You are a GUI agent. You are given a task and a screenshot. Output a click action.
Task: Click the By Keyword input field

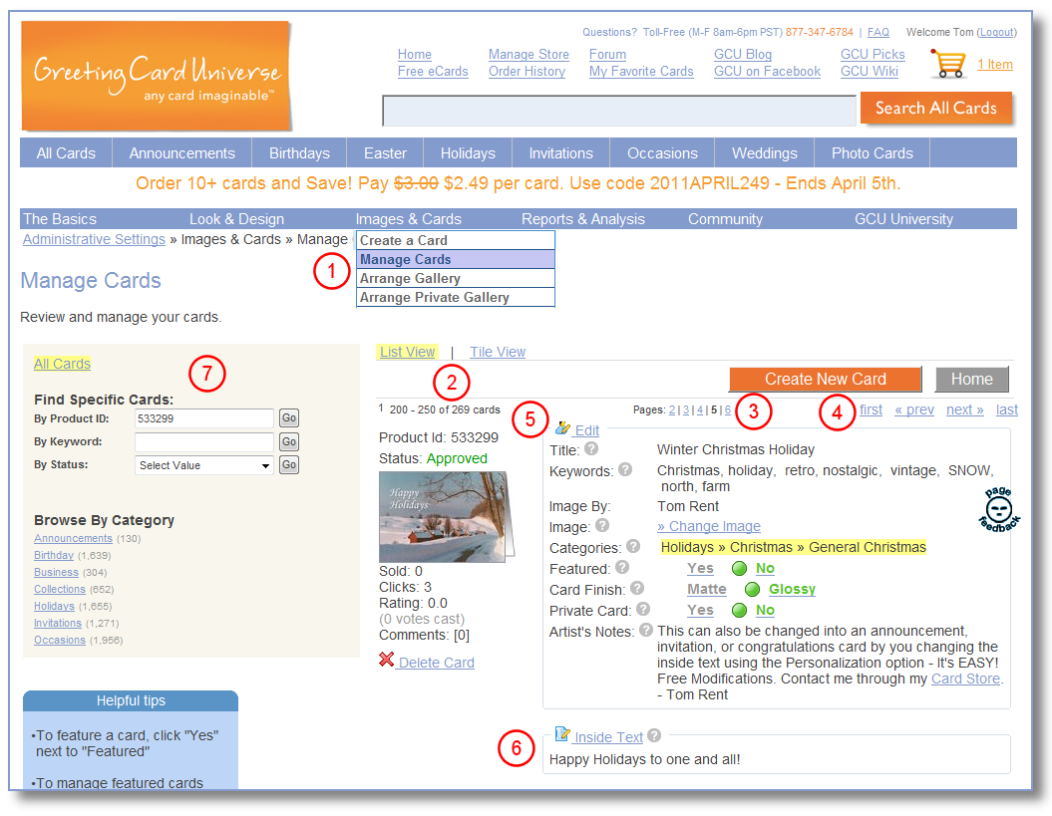coord(204,441)
